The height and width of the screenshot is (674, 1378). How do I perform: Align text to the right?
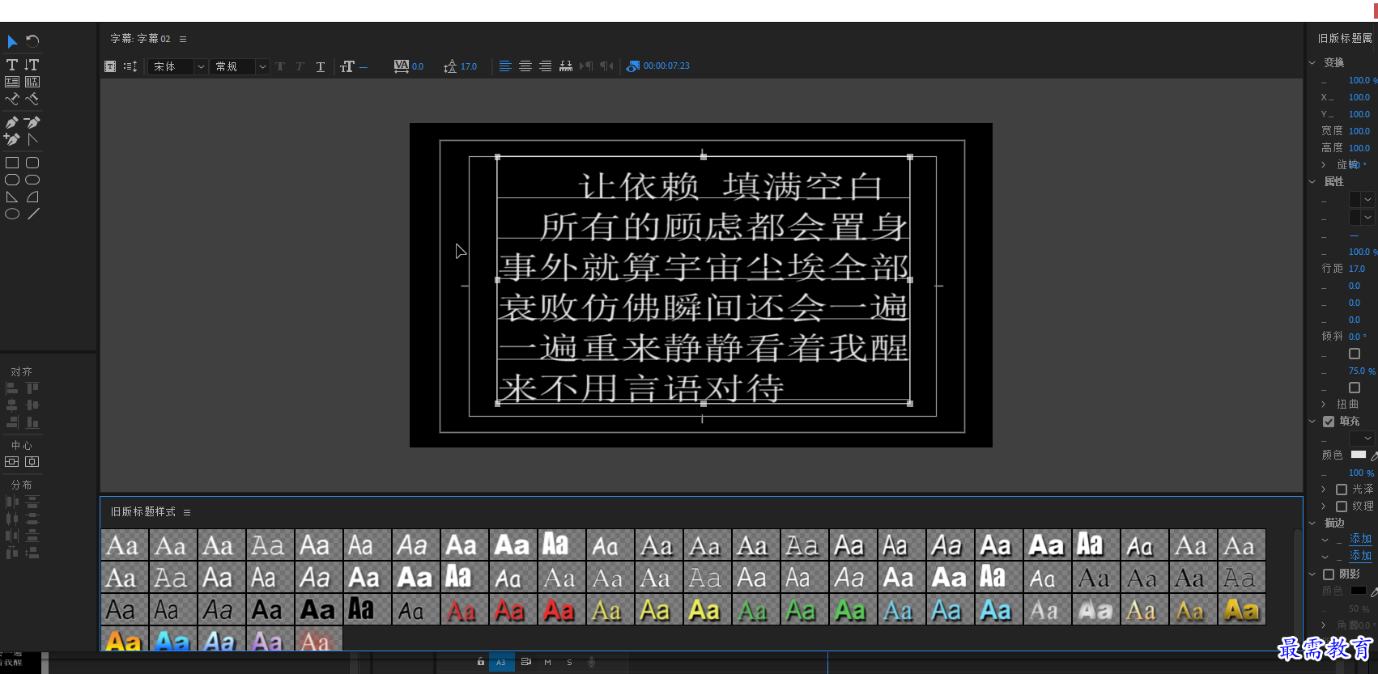coord(546,66)
